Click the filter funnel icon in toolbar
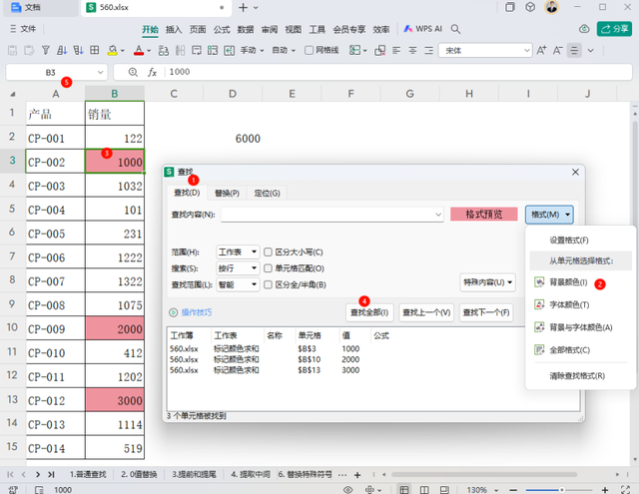Screen dimensions: 639x494 click(46, 50)
